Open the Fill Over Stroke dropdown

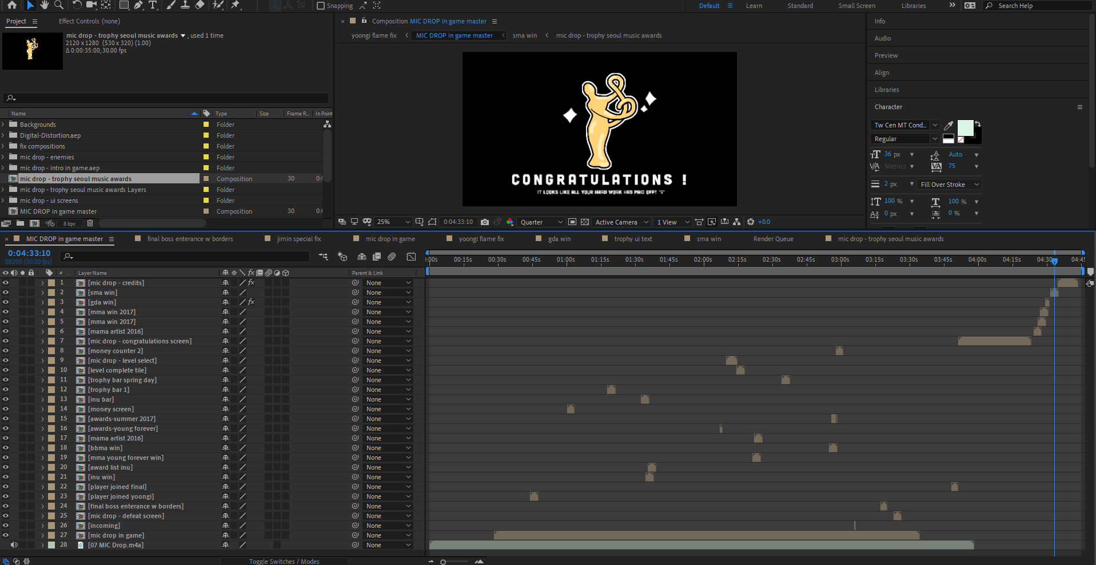pyautogui.click(x=949, y=185)
